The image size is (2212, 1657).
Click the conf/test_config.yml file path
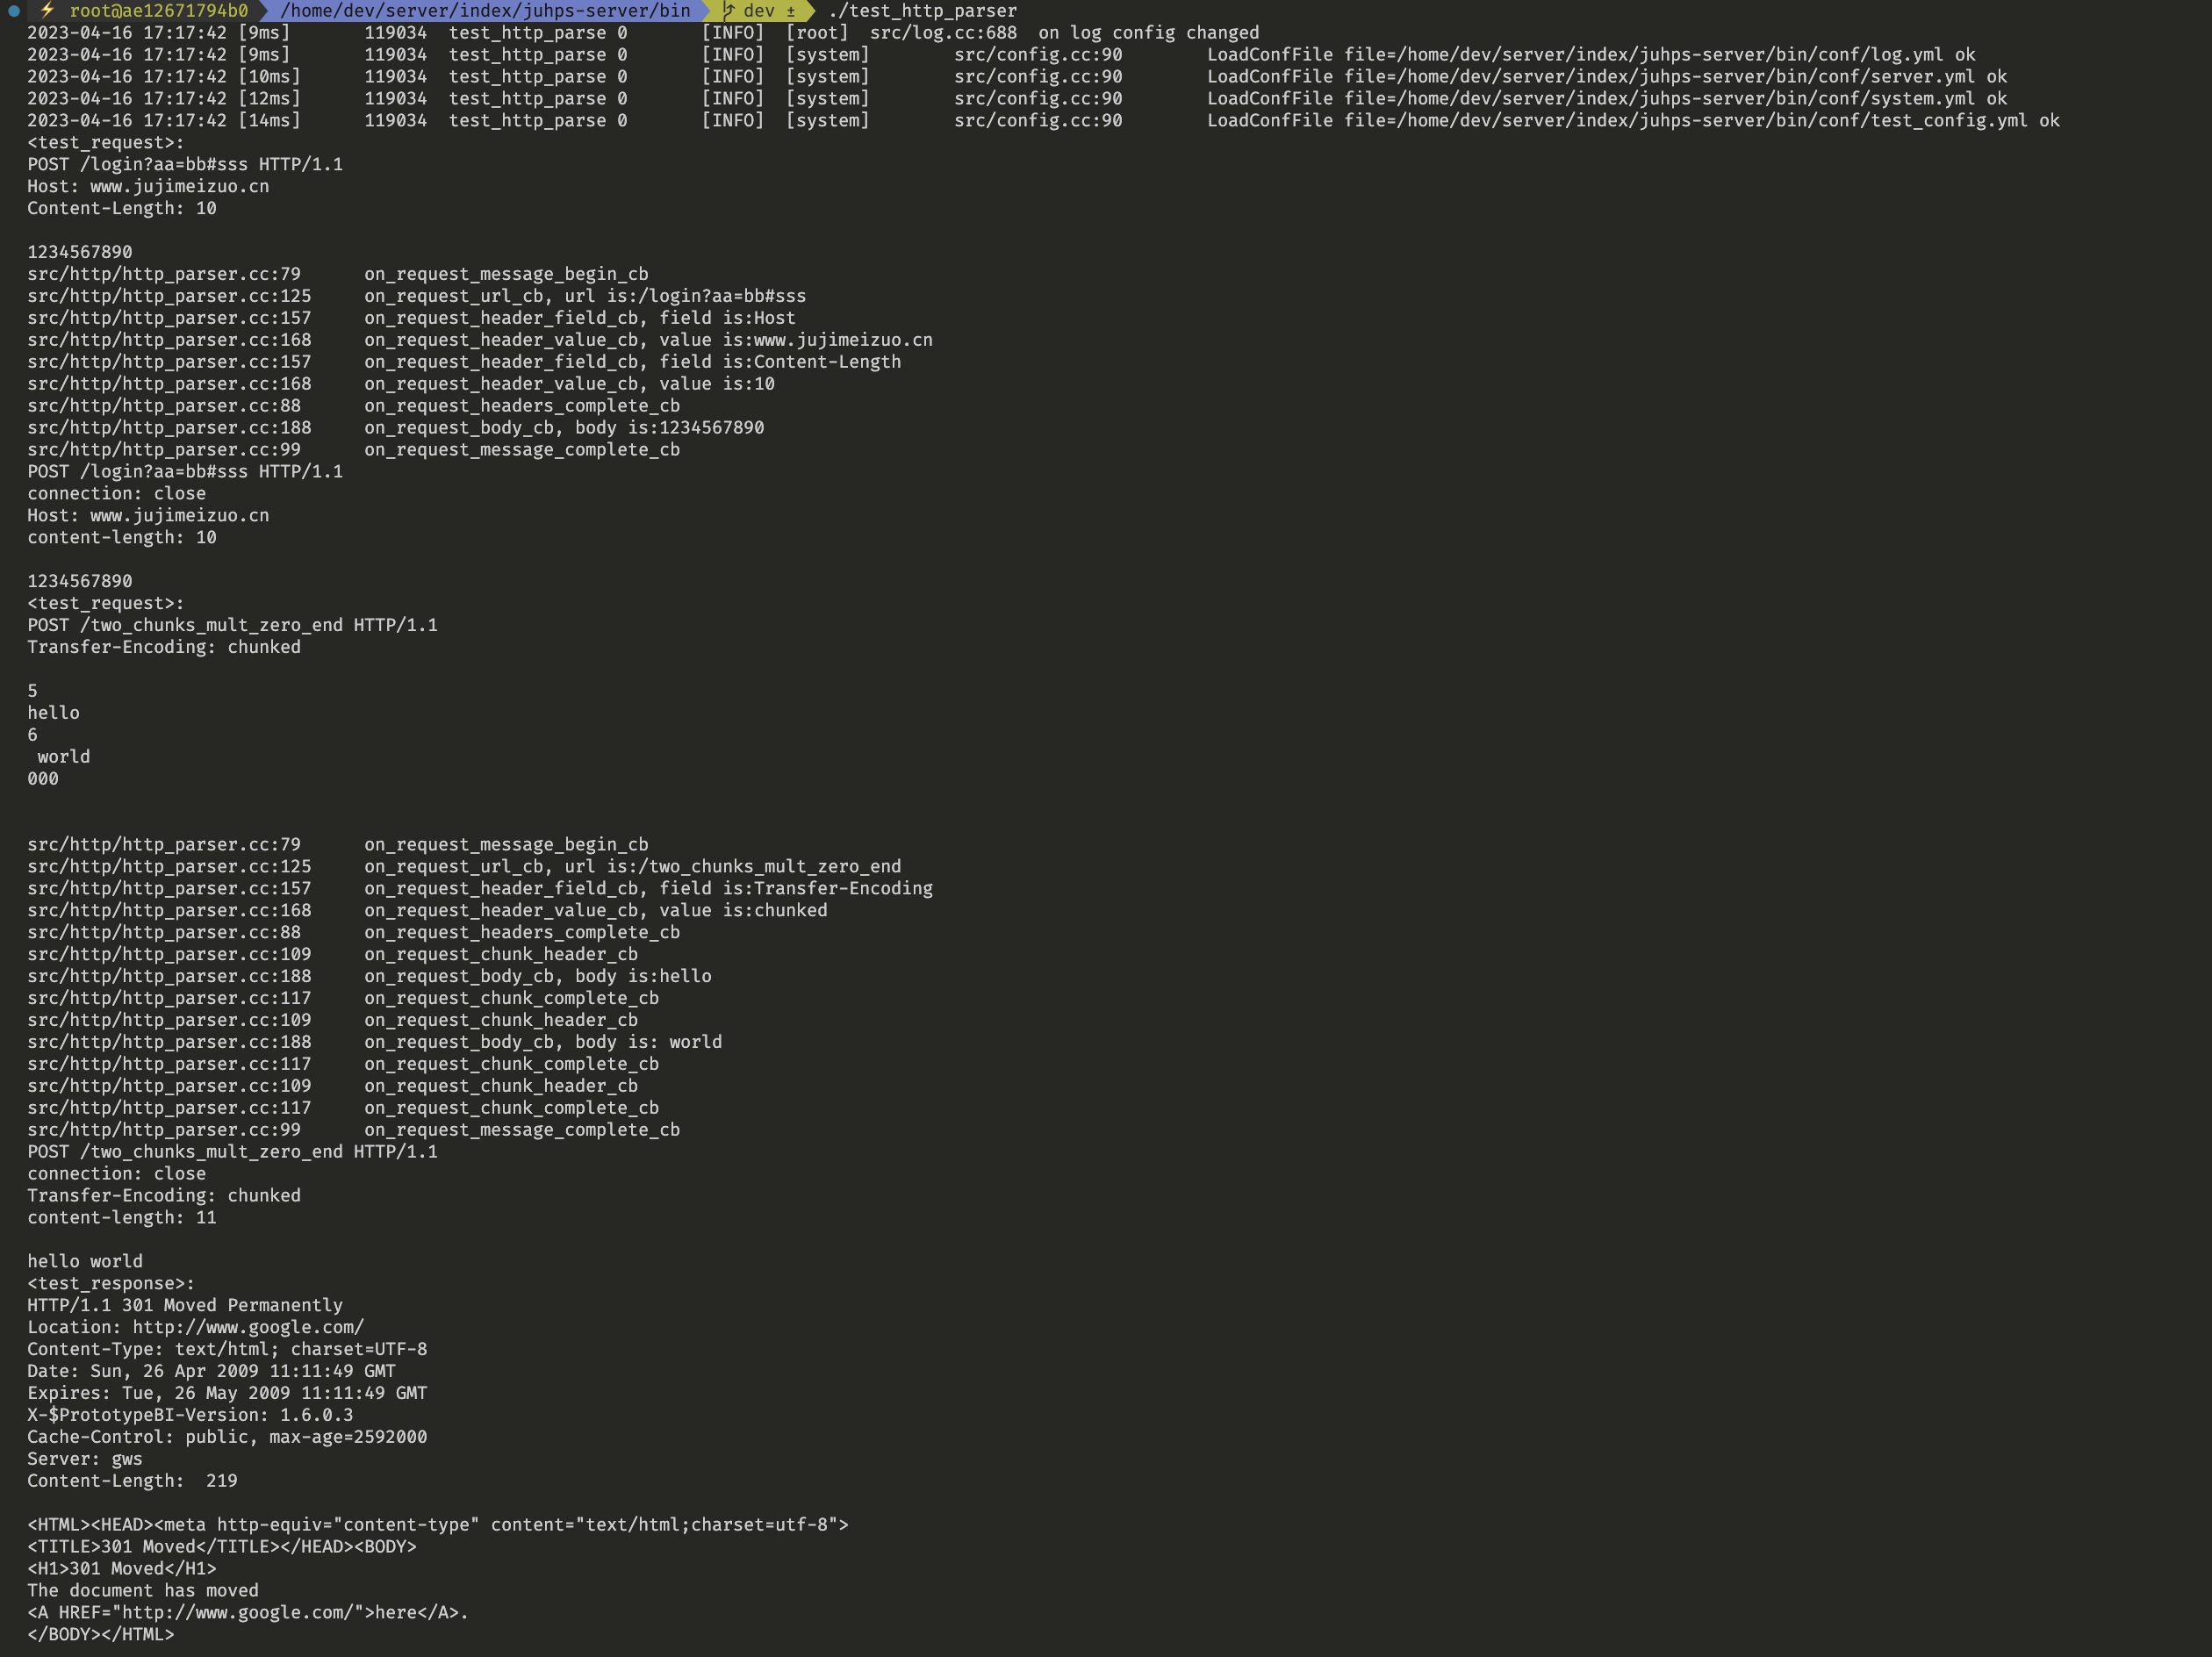[1701, 121]
